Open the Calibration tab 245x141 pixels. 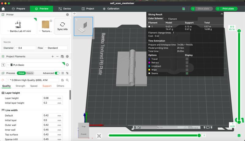coord(111,9)
